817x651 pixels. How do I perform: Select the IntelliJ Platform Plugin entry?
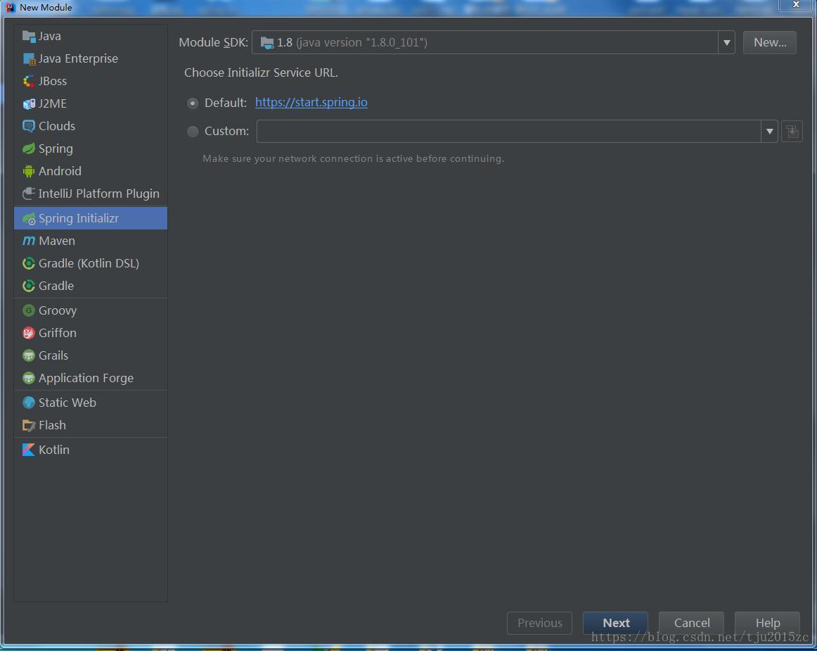tap(91, 194)
